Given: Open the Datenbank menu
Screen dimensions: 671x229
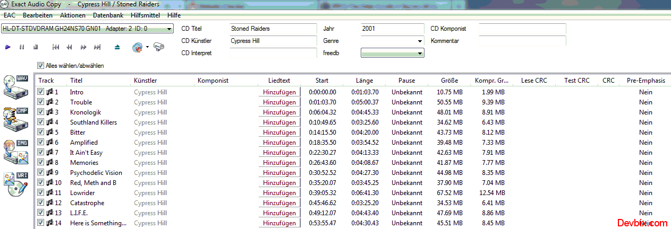Looking at the screenshot, I should coord(108,15).
